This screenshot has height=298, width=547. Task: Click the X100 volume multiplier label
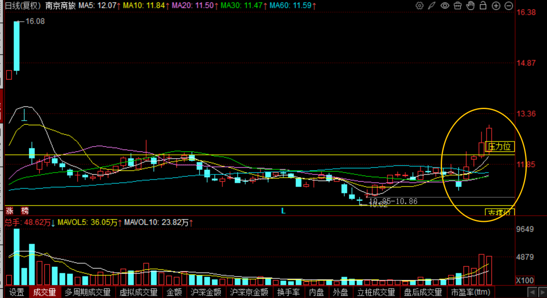(525, 281)
